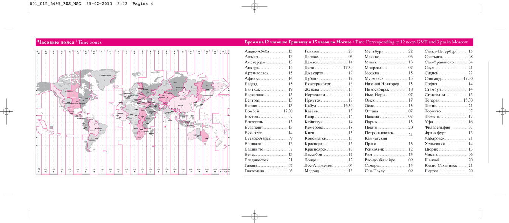
Task: Select the 'Хабаровск 21' row
Action: coord(449,138)
